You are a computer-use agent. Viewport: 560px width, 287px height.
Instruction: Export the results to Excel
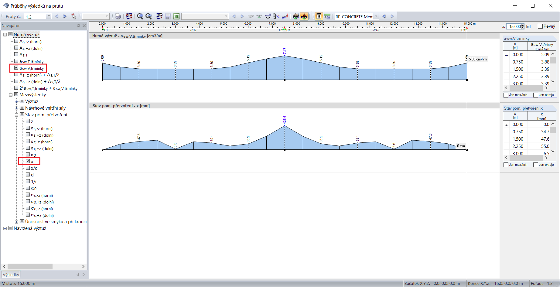pos(176,16)
